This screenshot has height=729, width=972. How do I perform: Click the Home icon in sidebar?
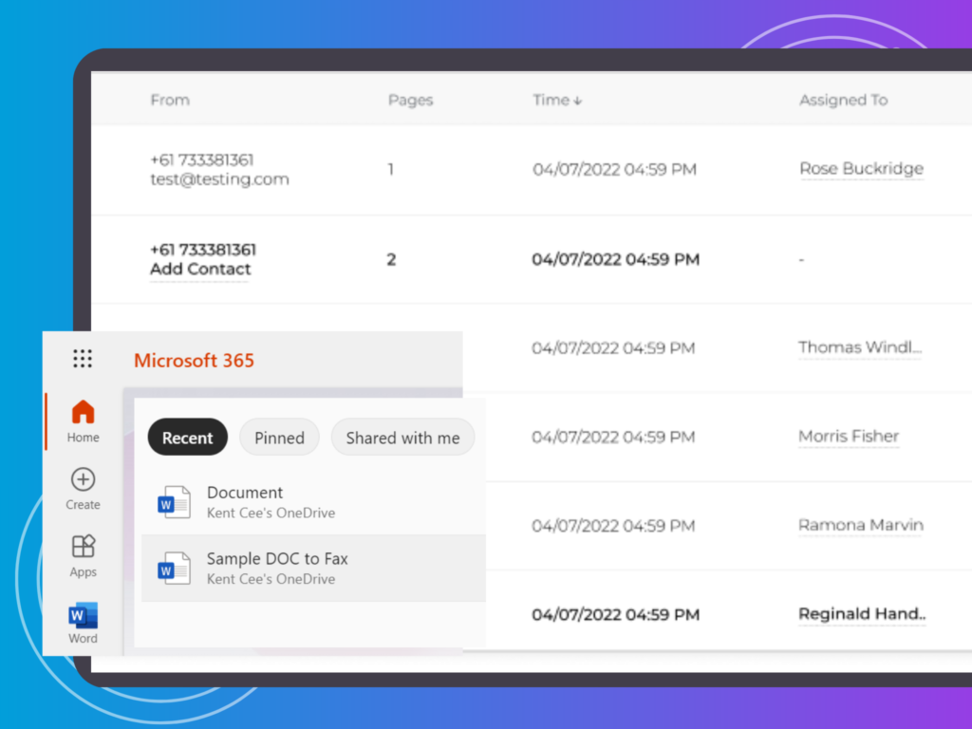point(83,412)
